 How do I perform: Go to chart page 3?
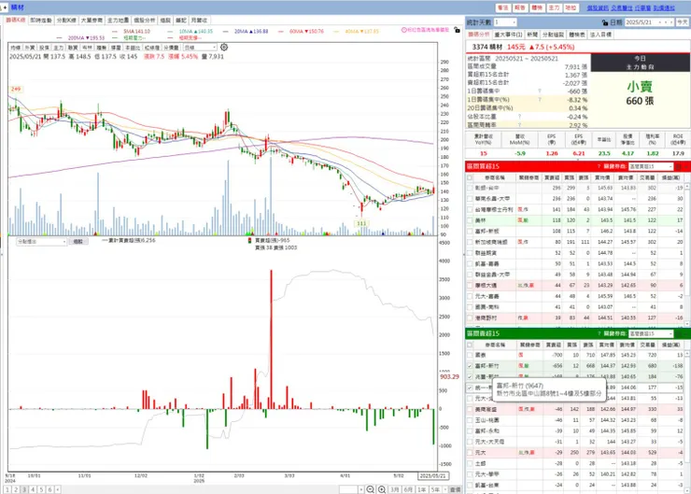pyautogui.click(x=24, y=489)
